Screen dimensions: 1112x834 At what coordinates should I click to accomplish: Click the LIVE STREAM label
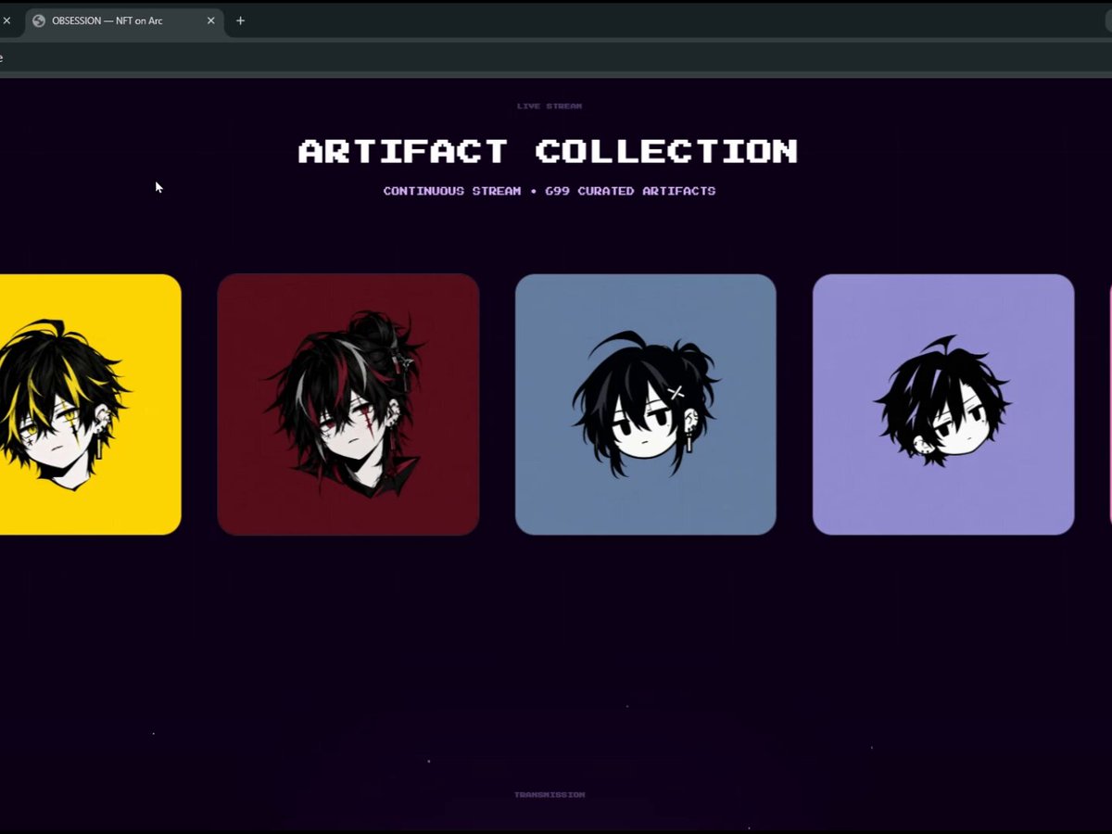pos(550,107)
